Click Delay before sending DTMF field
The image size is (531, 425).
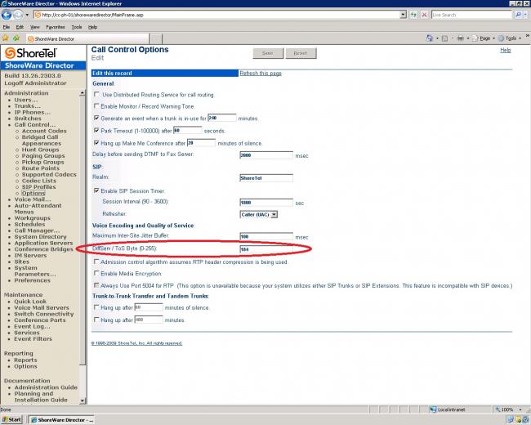point(266,155)
